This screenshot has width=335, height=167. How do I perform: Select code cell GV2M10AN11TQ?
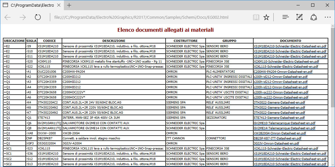[x=50, y=123]
